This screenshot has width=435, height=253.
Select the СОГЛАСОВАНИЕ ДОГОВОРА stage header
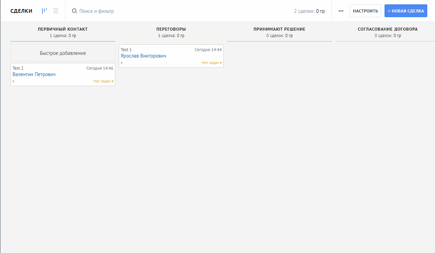coord(388,29)
